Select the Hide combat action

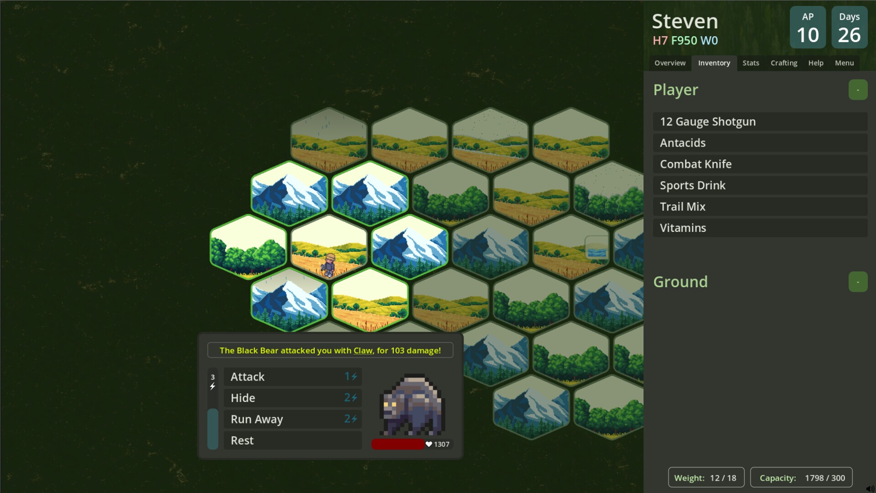292,398
